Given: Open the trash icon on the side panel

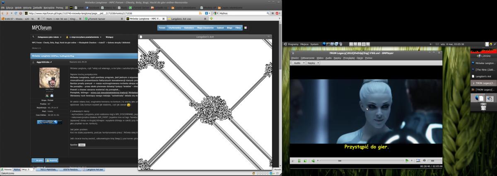Looking at the screenshot, I should [x=483, y=107].
